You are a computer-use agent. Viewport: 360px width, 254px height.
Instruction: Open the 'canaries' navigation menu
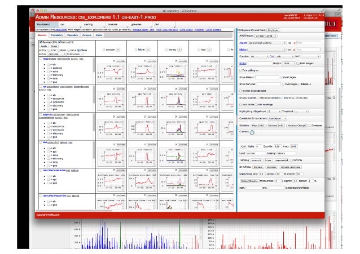pos(117,25)
